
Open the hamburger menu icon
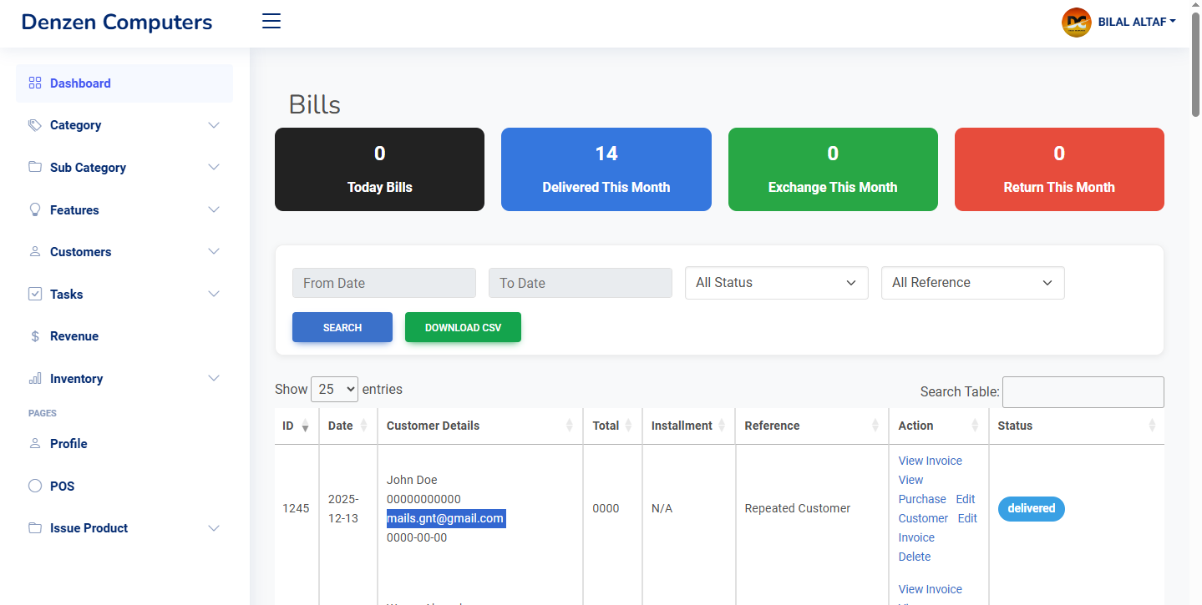pyautogui.click(x=271, y=21)
